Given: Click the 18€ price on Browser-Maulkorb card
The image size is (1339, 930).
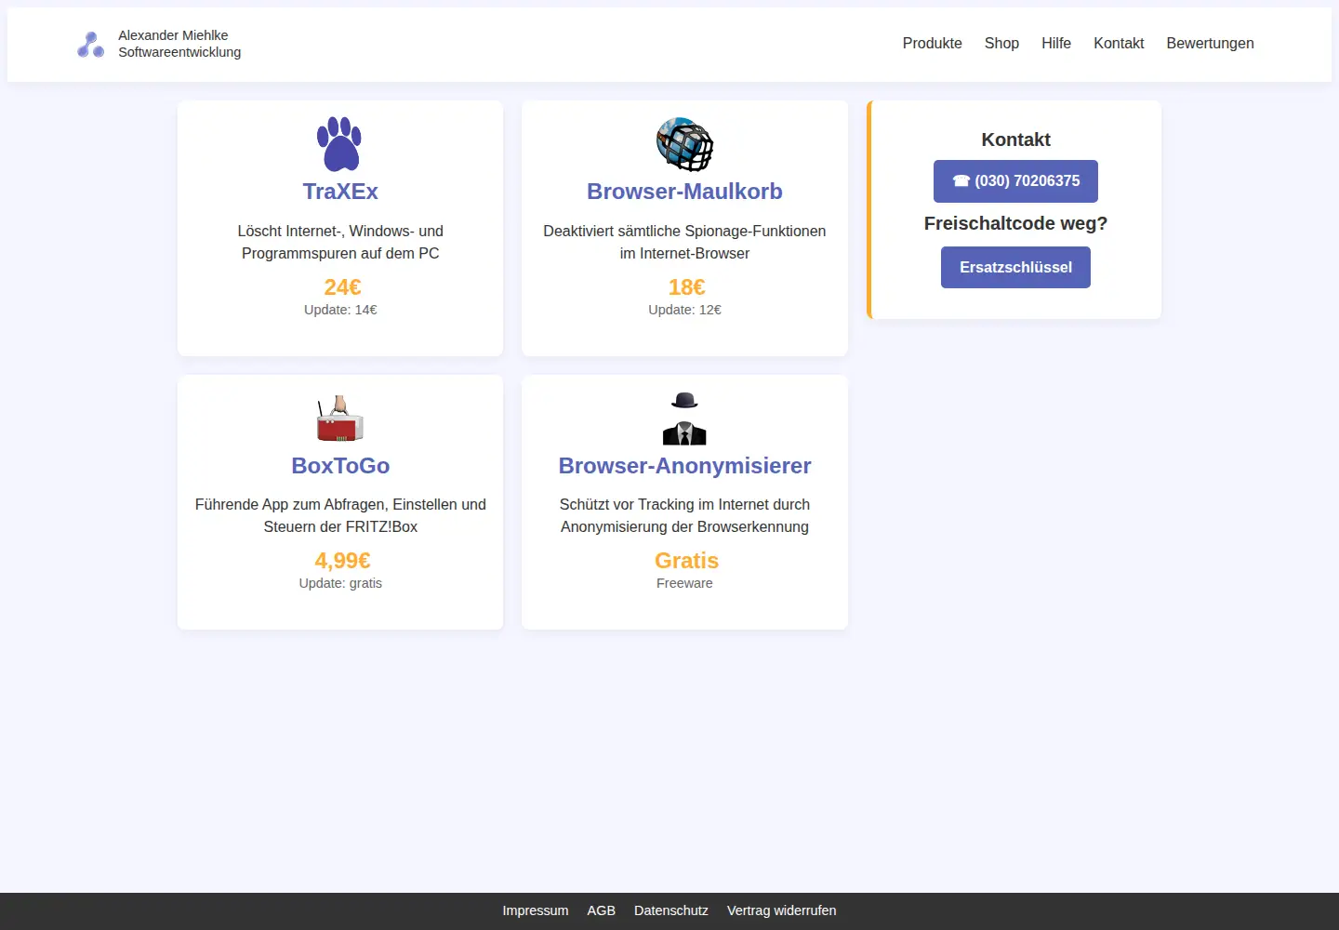Looking at the screenshot, I should pos(686,287).
